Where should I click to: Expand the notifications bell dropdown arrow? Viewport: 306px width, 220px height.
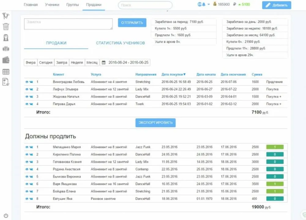pos(209,4)
